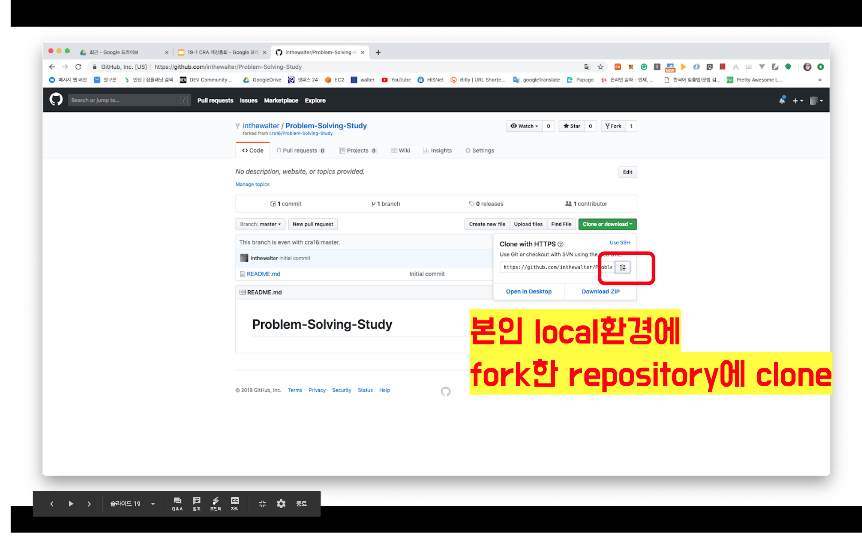
Task: Click the Download ZIP link
Action: click(600, 292)
